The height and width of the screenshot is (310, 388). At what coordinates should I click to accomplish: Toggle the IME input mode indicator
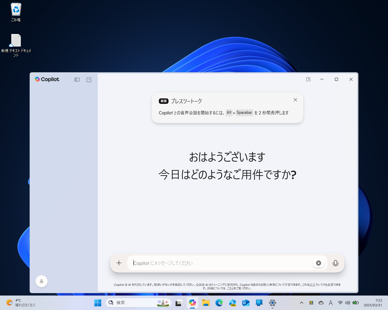click(330, 302)
